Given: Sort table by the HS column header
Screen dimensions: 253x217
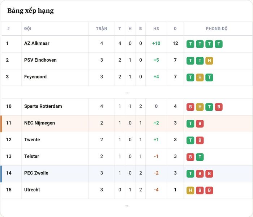Looking at the screenshot, I should 156,28.
